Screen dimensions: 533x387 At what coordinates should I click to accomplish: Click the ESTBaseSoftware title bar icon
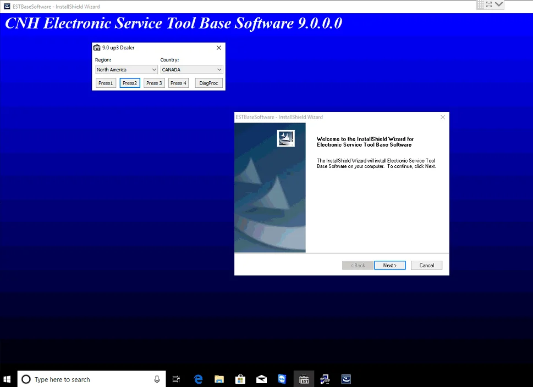(x=7, y=7)
